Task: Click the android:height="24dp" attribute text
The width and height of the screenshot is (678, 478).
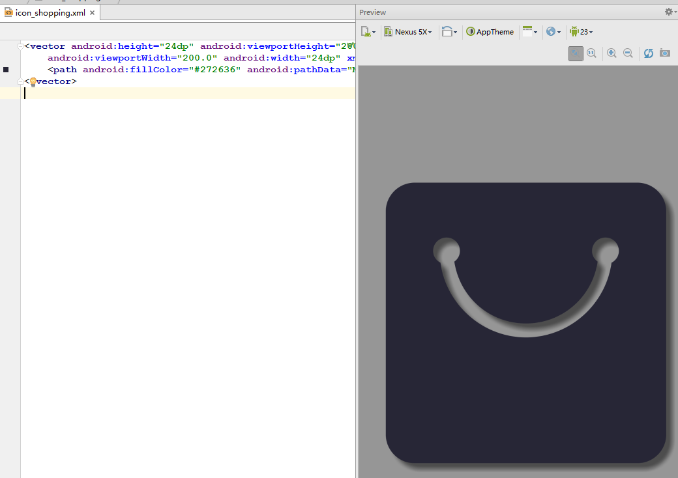Action: pos(132,46)
